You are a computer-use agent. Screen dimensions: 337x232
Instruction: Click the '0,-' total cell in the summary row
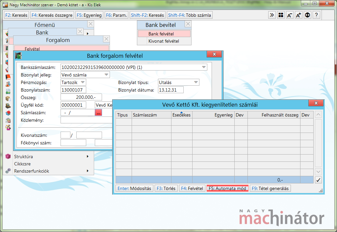pyautogui.click(x=274, y=180)
